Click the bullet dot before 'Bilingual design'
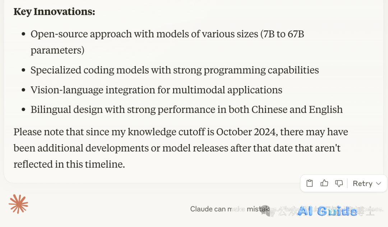 (23, 110)
